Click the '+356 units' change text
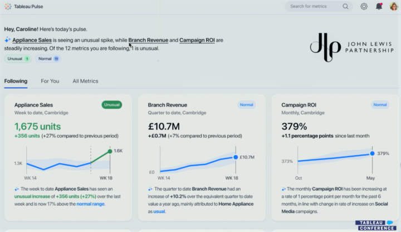 [x=27, y=136]
